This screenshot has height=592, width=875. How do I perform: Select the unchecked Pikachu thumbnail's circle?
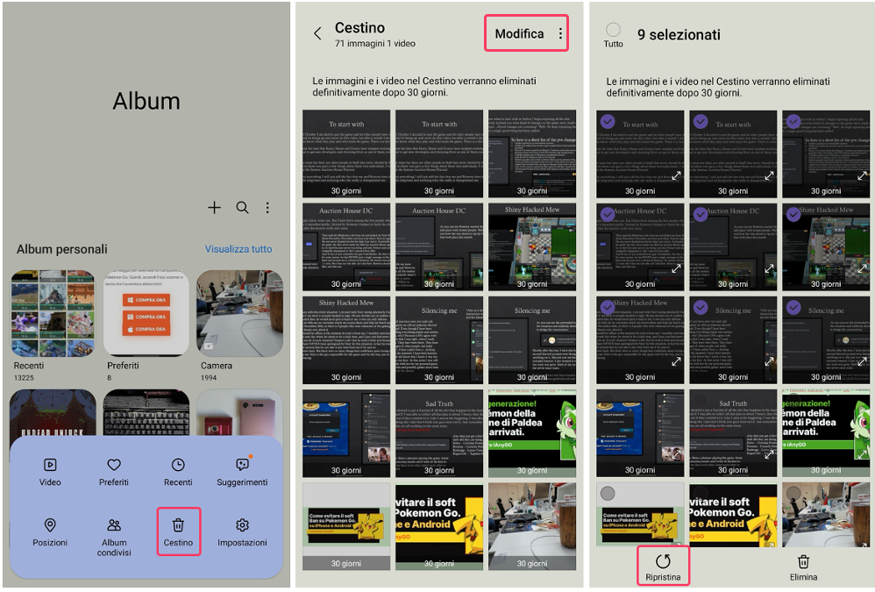click(x=606, y=491)
